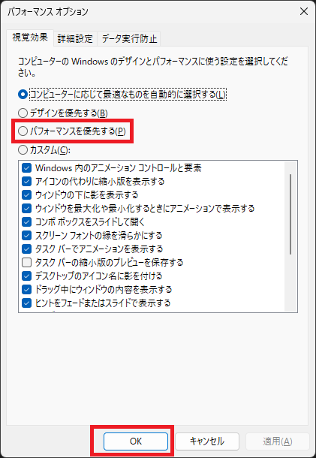
Task: Select パフォーマンスを優先する radio button
Action: click(23, 131)
